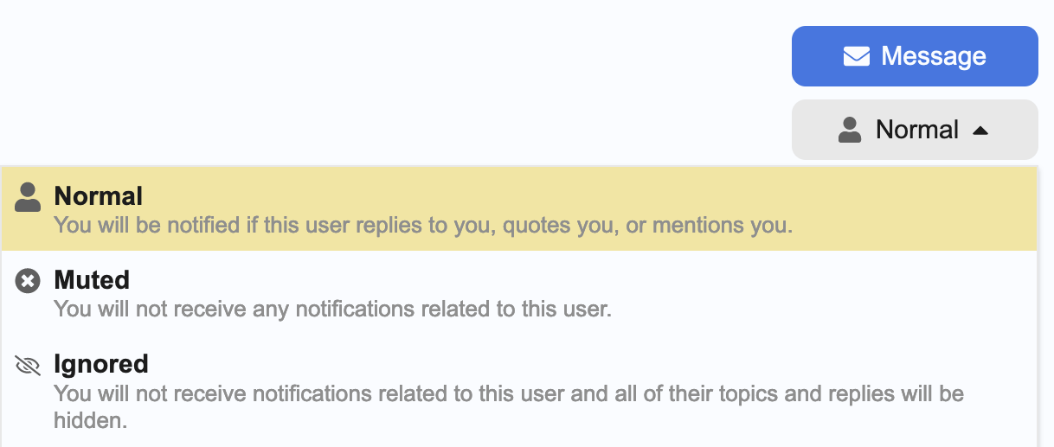This screenshot has height=447, width=1054.
Task: Click the blue Message button
Action: pos(915,56)
